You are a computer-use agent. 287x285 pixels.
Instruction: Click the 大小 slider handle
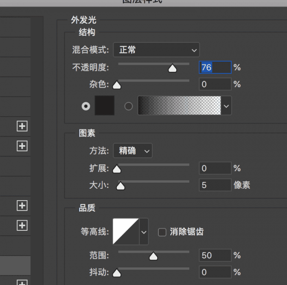coord(120,186)
